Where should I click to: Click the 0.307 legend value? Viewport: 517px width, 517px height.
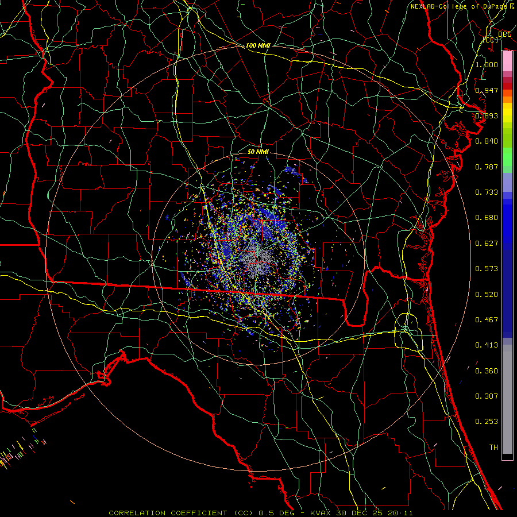pyautogui.click(x=487, y=396)
